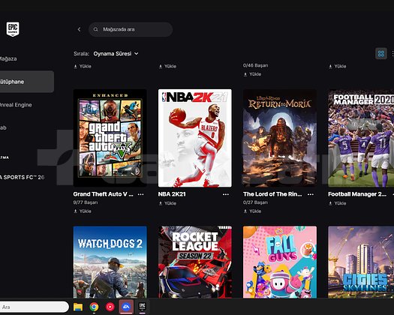The height and width of the screenshot is (315, 394).
Task: Open options menu for The Lord of The Rings
Action: (311, 194)
